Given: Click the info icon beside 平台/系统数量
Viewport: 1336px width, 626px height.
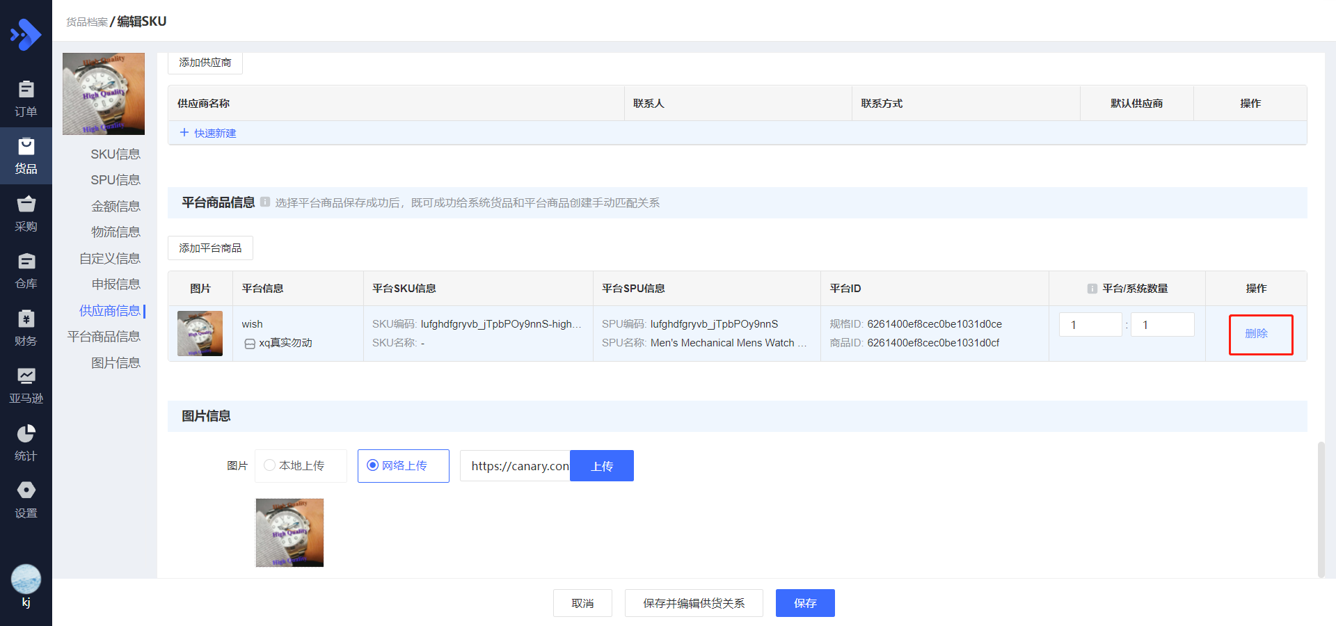Looking at the screenshot, I should coord(1092,289).
